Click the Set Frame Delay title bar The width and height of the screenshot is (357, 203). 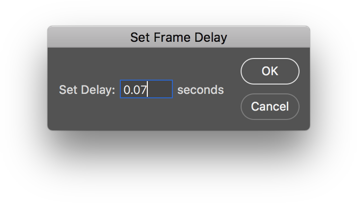178,37
